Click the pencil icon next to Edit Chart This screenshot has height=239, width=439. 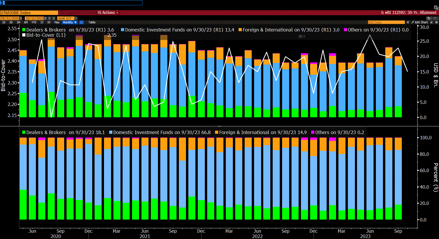pos(413,22)
